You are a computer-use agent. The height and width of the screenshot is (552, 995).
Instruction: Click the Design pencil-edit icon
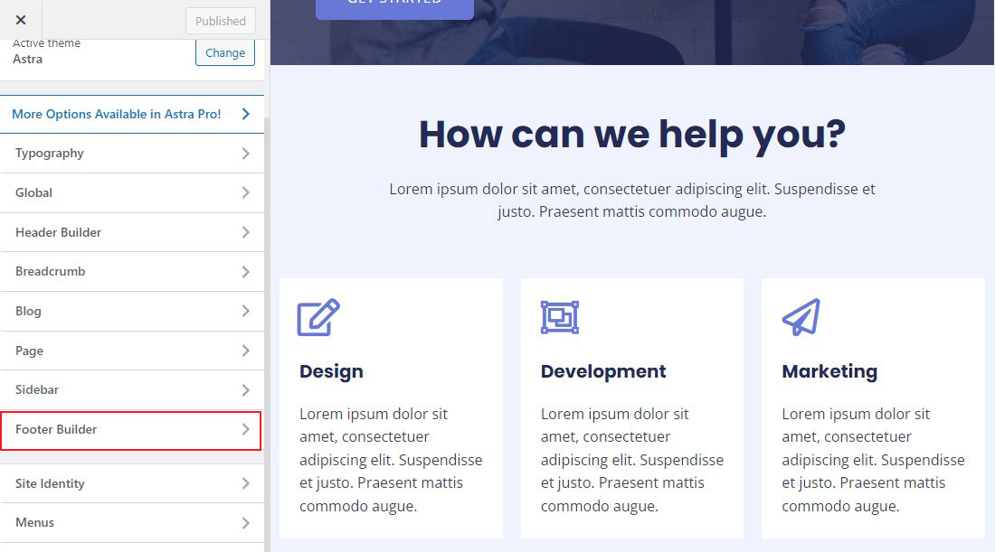point(318,317)
